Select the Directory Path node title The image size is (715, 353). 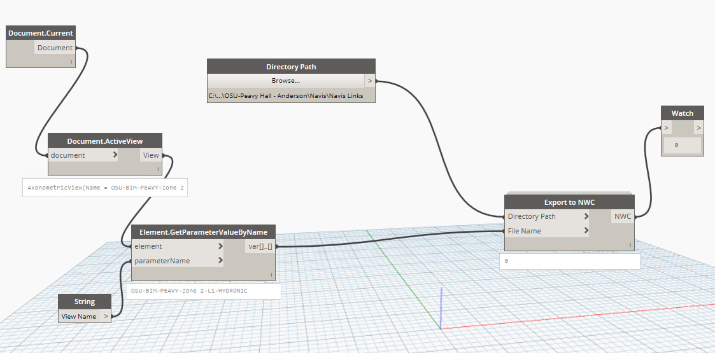(291, 67)
